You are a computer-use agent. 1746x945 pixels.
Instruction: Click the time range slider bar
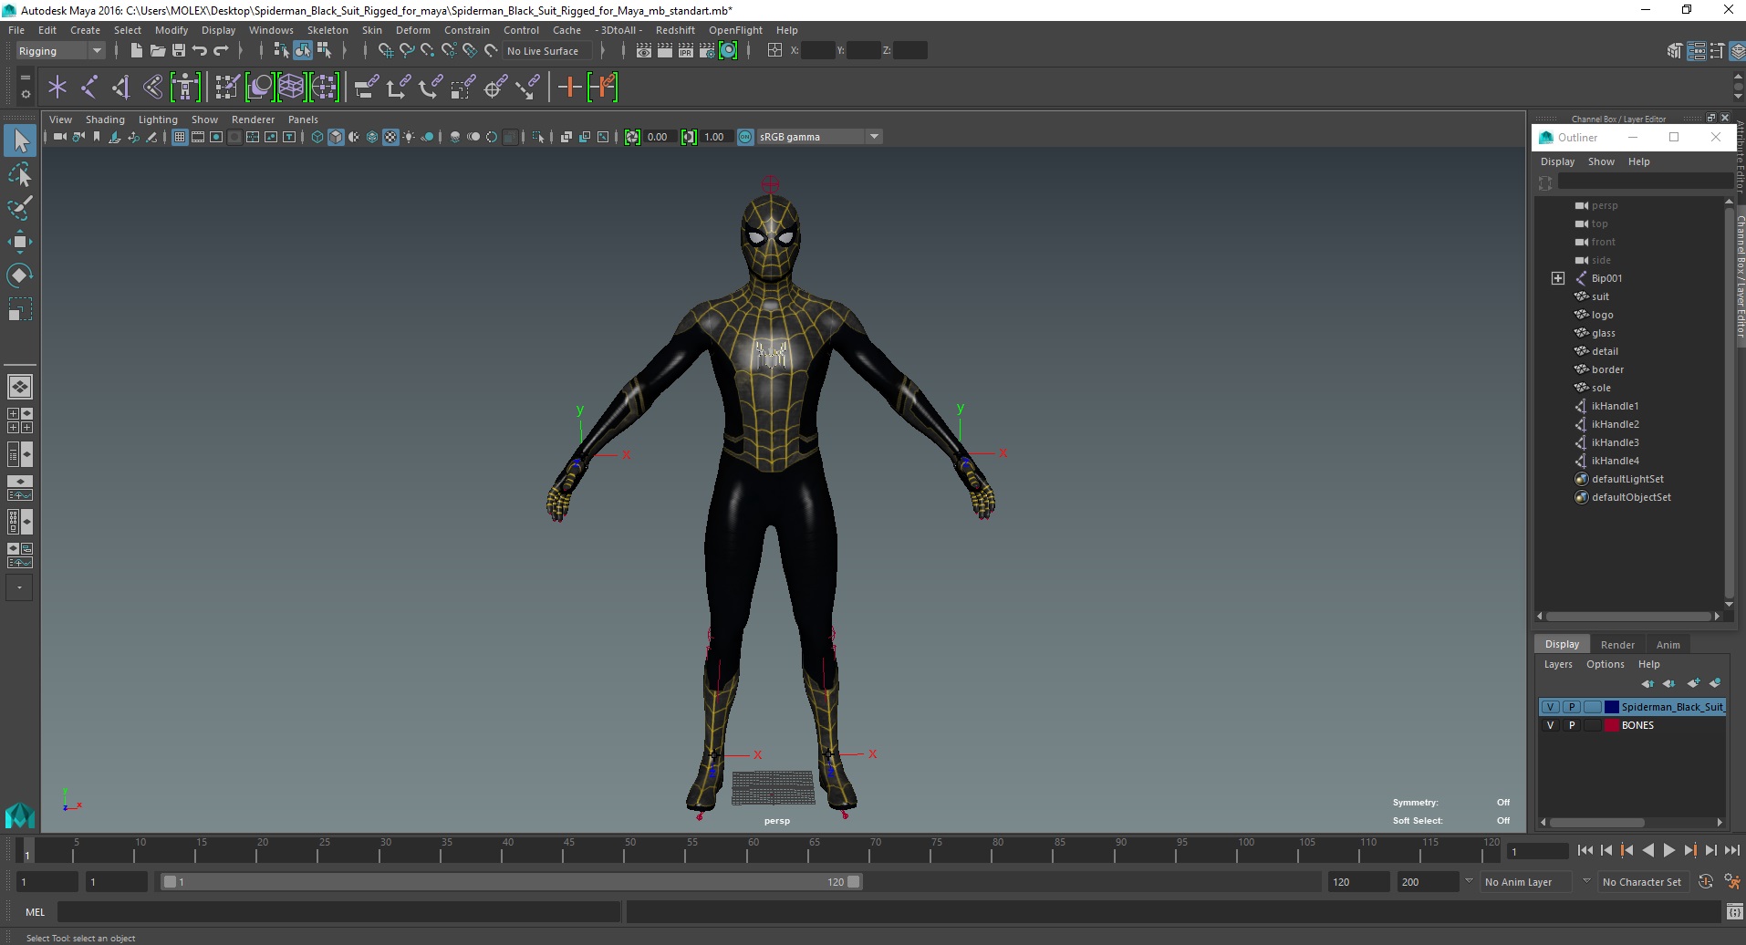click(511, 882)
